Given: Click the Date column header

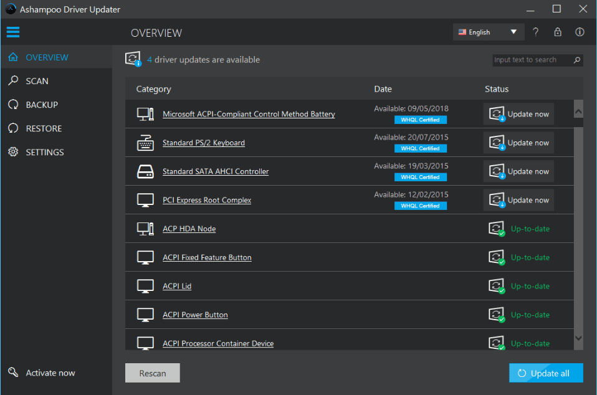Looking at the screenshot, I should coord(383,89).
